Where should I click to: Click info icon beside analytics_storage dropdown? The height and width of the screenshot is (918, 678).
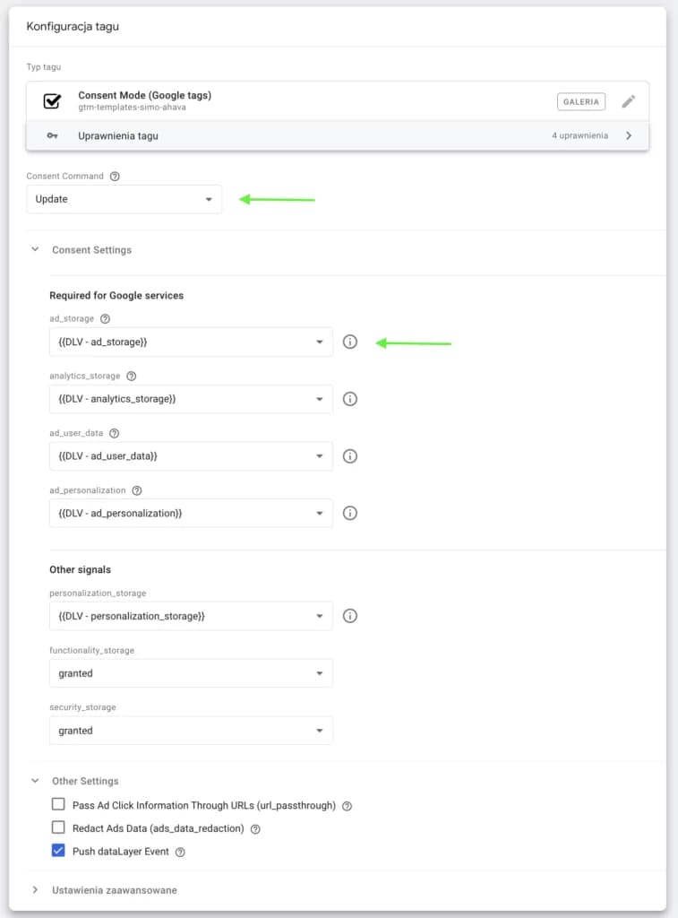pyautogui.click(x=350, y=399)
